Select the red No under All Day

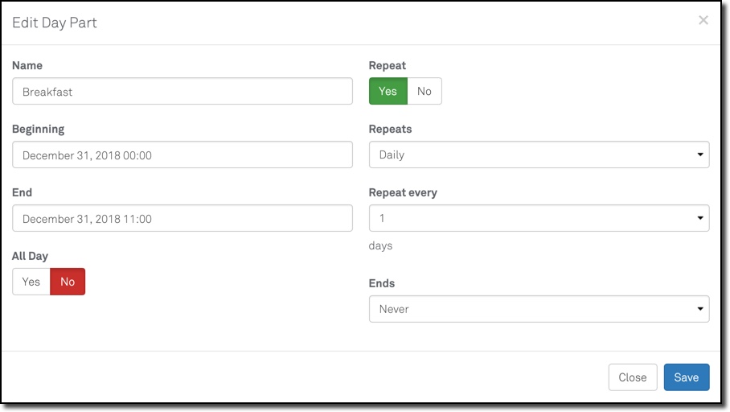tap(68, 282)
